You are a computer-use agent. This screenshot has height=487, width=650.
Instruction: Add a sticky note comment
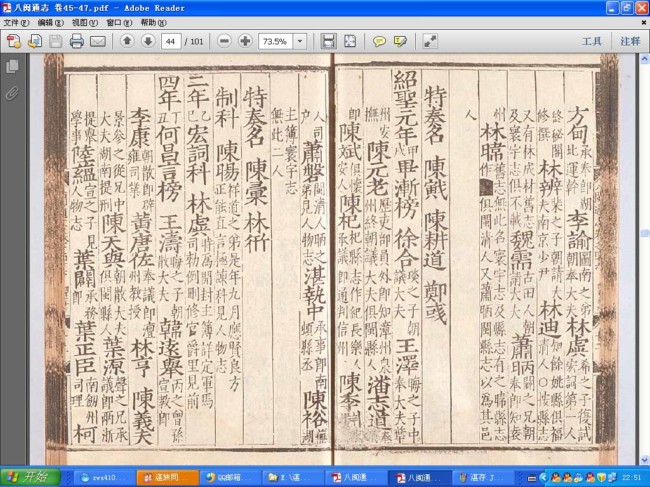[x=379, y=41]
